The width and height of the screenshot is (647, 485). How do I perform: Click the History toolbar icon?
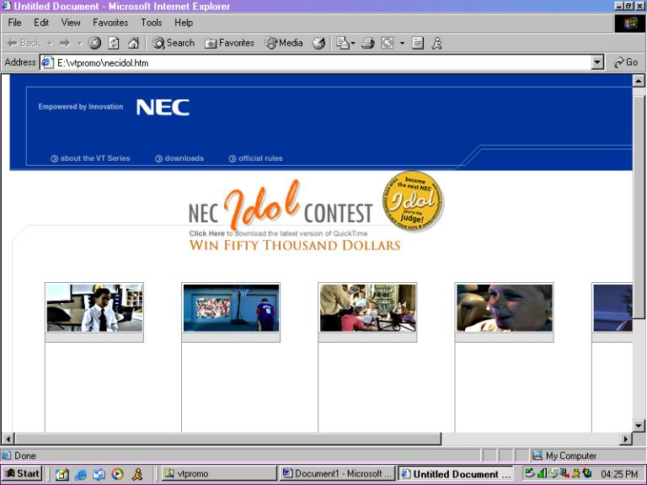(x=318, y=43)
